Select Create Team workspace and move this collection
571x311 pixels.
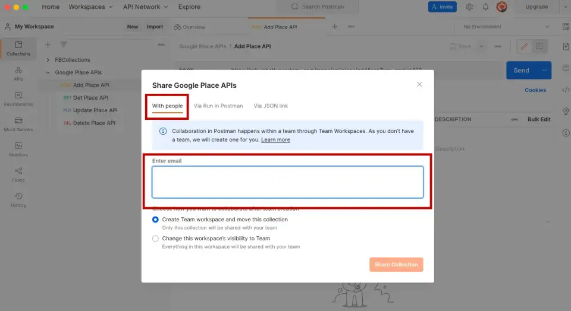(x=155, y=220)
